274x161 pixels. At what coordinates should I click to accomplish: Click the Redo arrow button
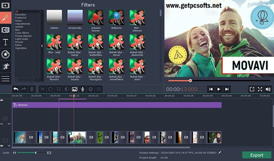click(24, 89)
